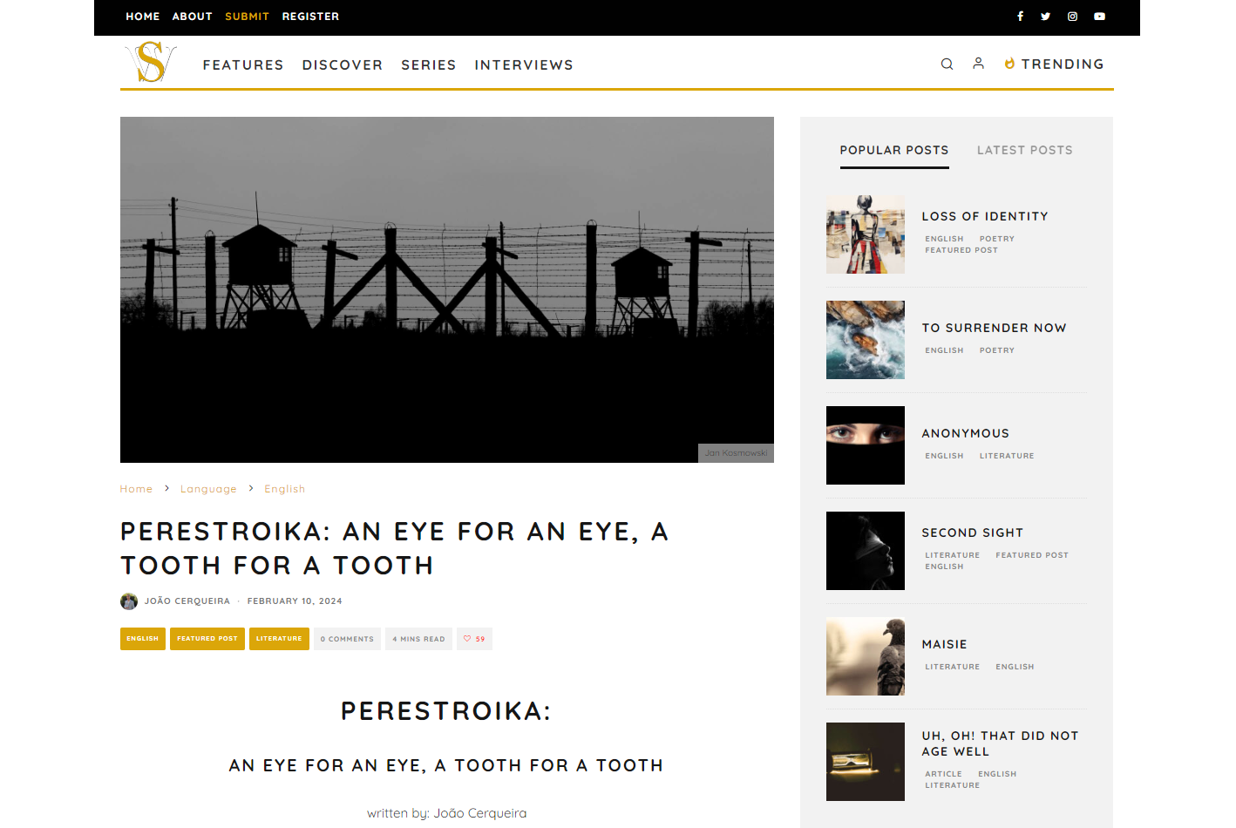Open the Series navigation item
The width and height of the screenshot is (1236, 828).
pyautogui.click(x=429, y=64)
